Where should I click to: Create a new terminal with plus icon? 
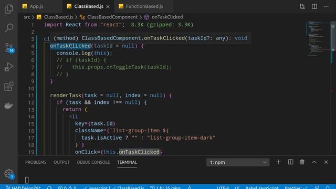point(278,162)
